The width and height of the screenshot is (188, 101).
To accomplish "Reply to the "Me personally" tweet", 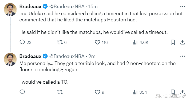I will pos(22,92).
